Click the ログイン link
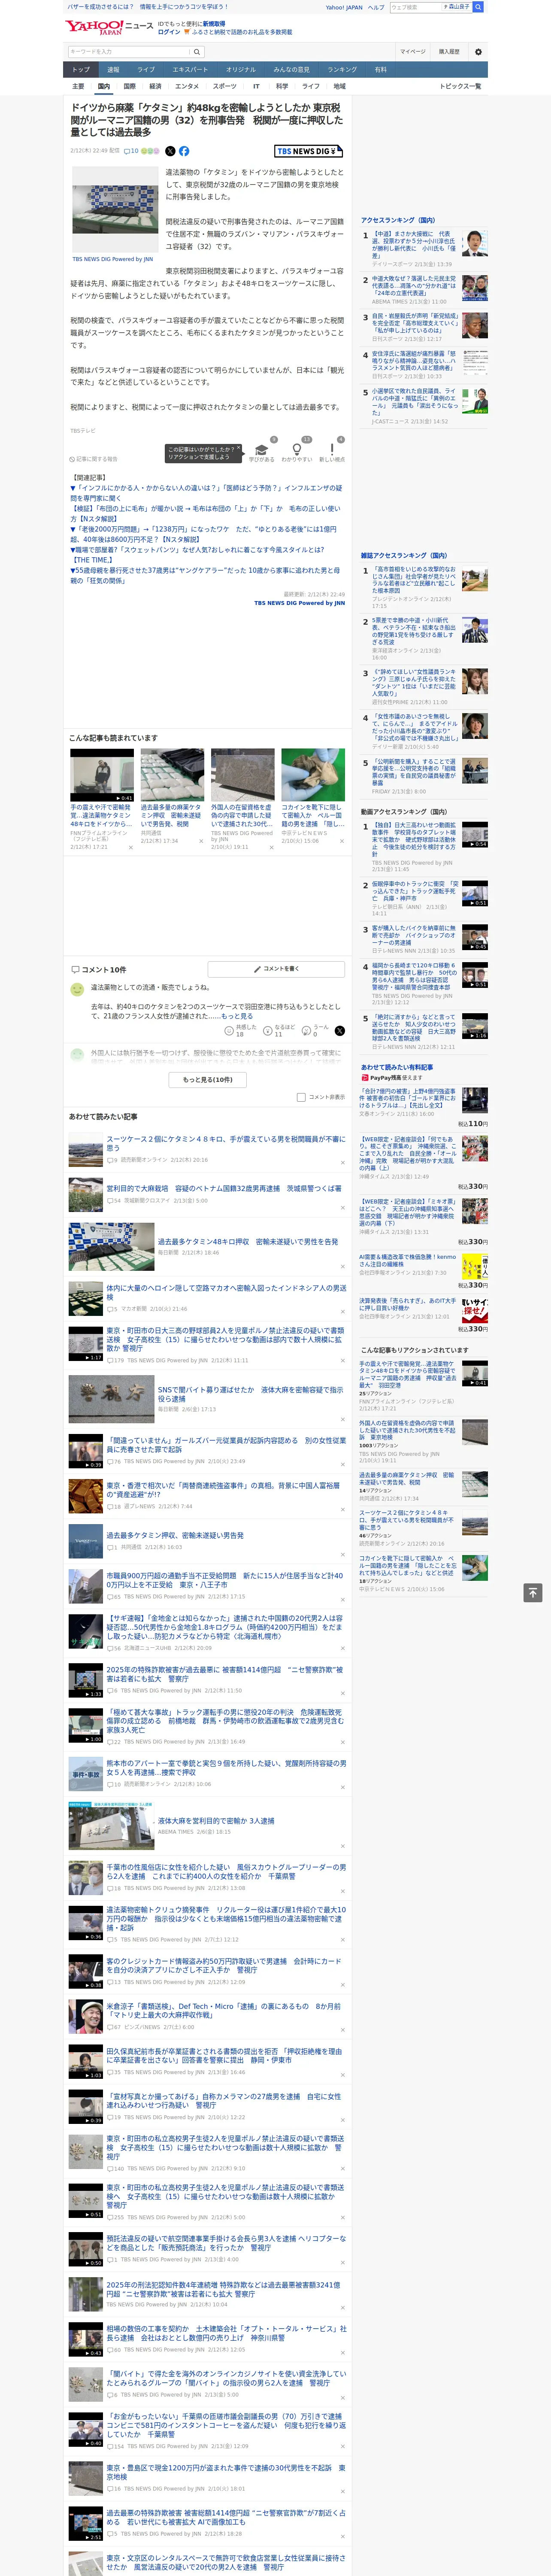Screen dimensions: 551x2576 [169, 32]
